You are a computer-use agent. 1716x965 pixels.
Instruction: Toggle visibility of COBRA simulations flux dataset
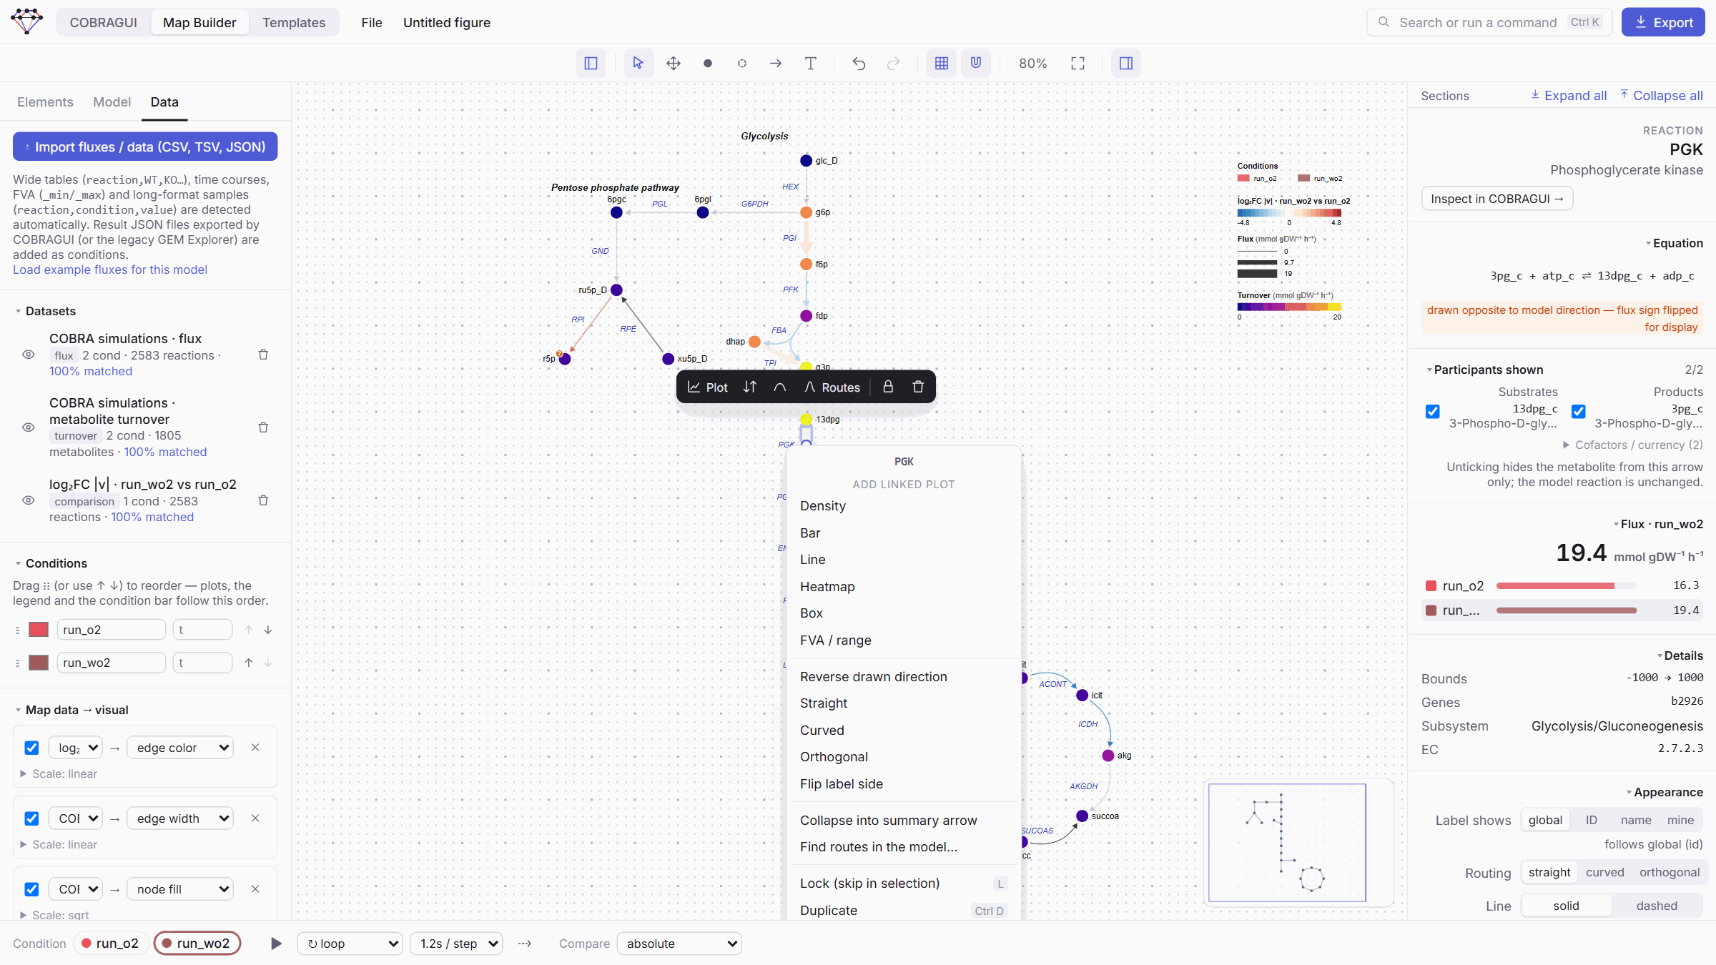point(29,355)
